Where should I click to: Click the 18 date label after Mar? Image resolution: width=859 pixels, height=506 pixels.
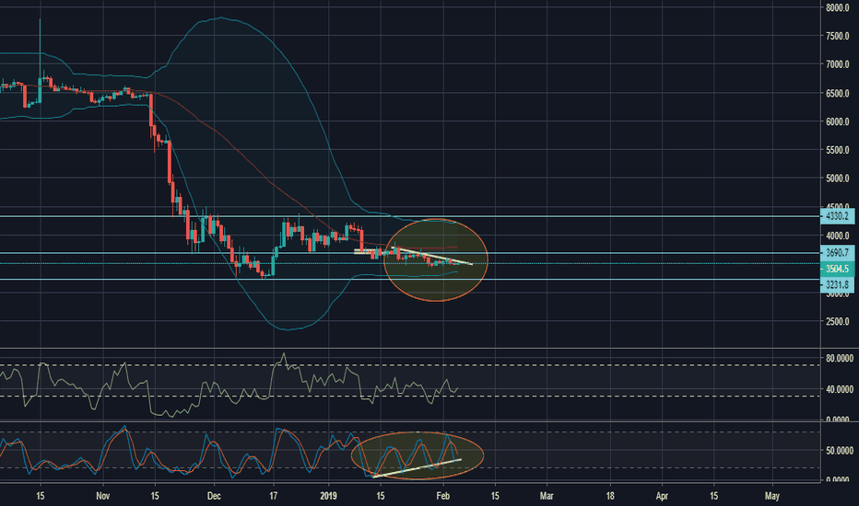(610, 496)
